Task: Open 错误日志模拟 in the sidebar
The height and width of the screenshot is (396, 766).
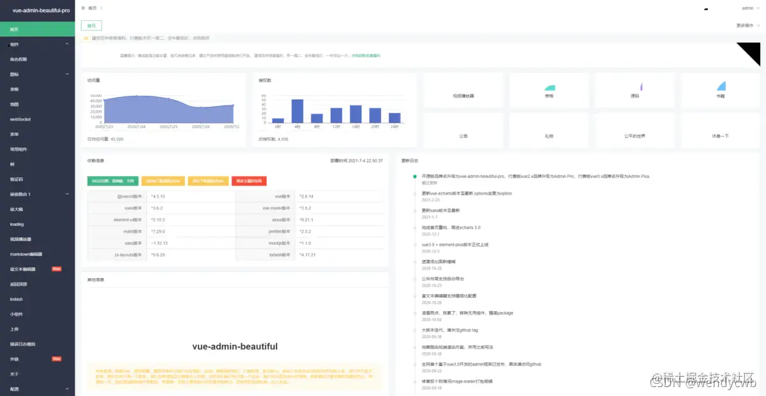Action: pyautogui.click(x=37, y=344)
